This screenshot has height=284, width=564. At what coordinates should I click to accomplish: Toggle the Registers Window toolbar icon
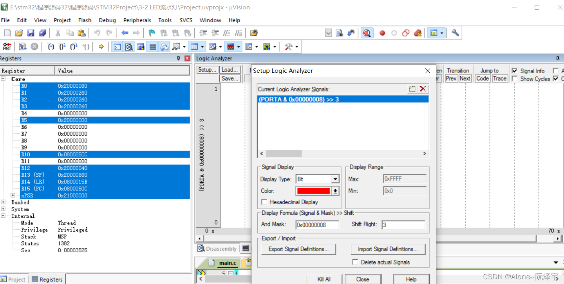click(153, 47)
